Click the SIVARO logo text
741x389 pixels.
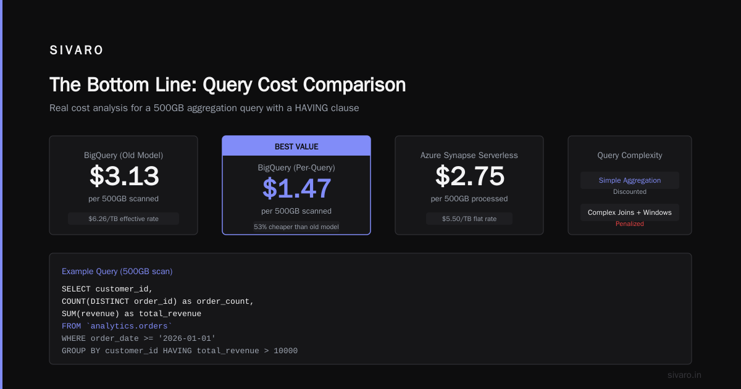tap(77, 51)
